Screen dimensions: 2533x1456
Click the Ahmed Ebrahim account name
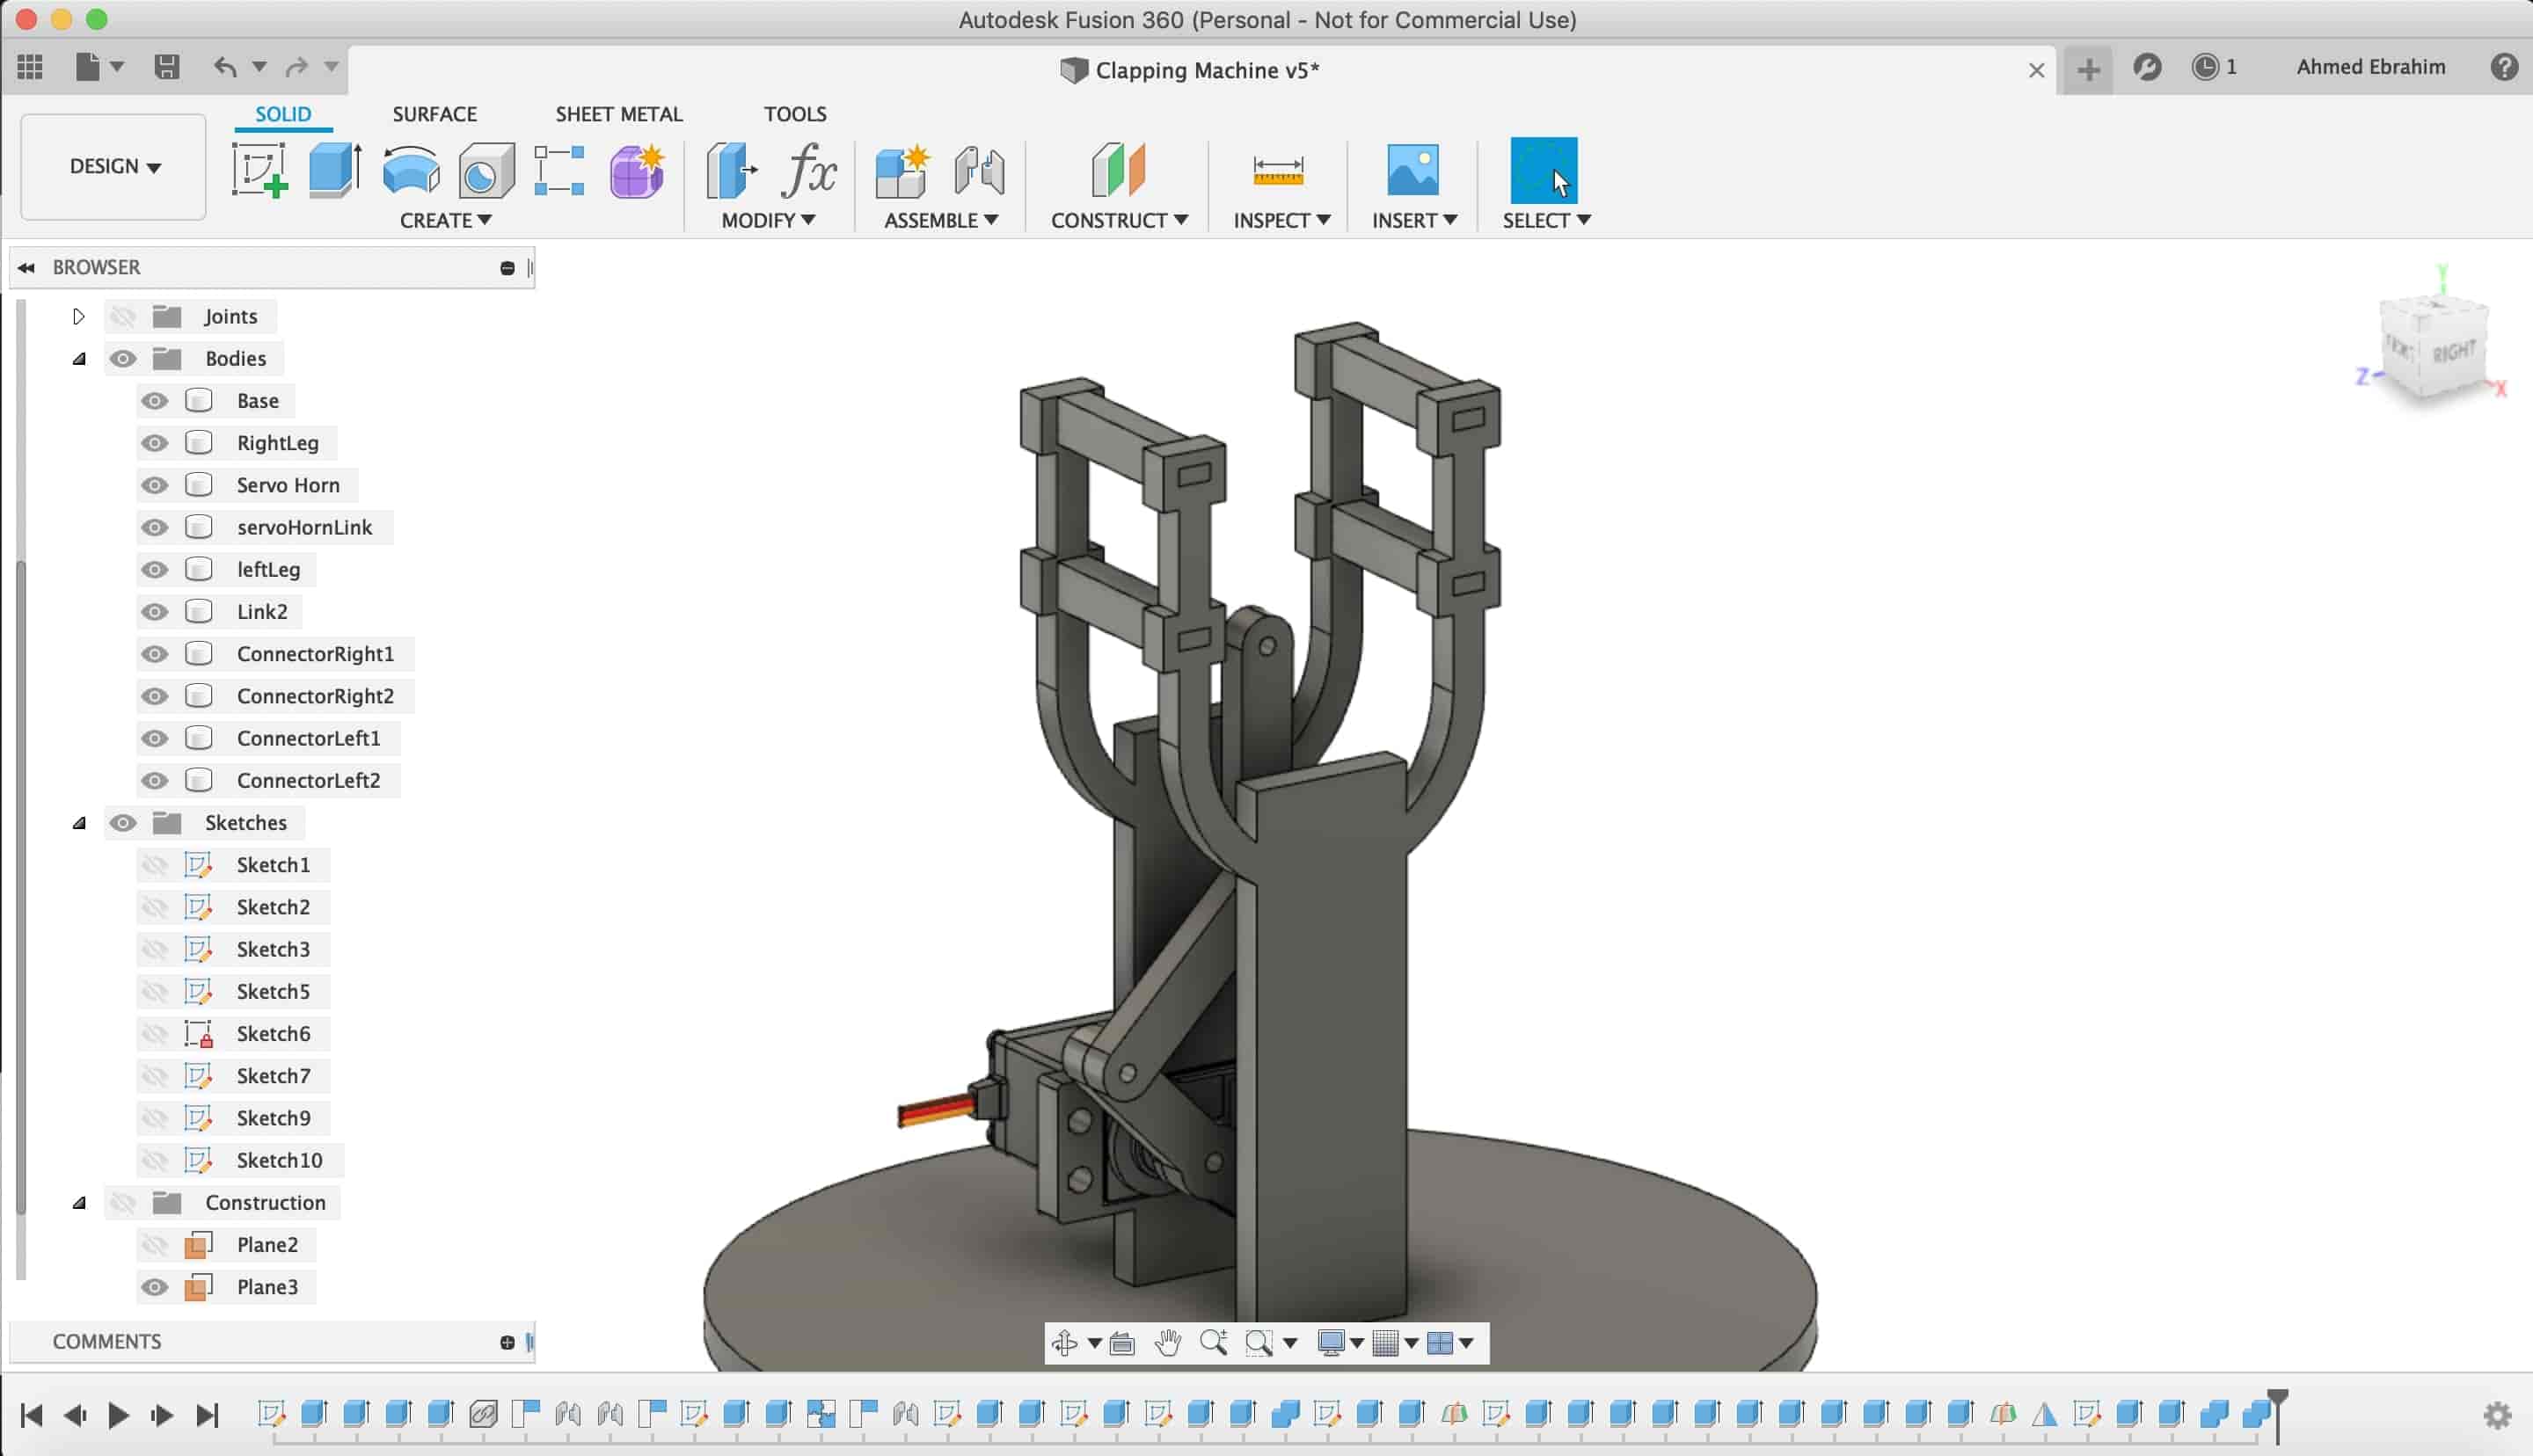[2370, 67]
